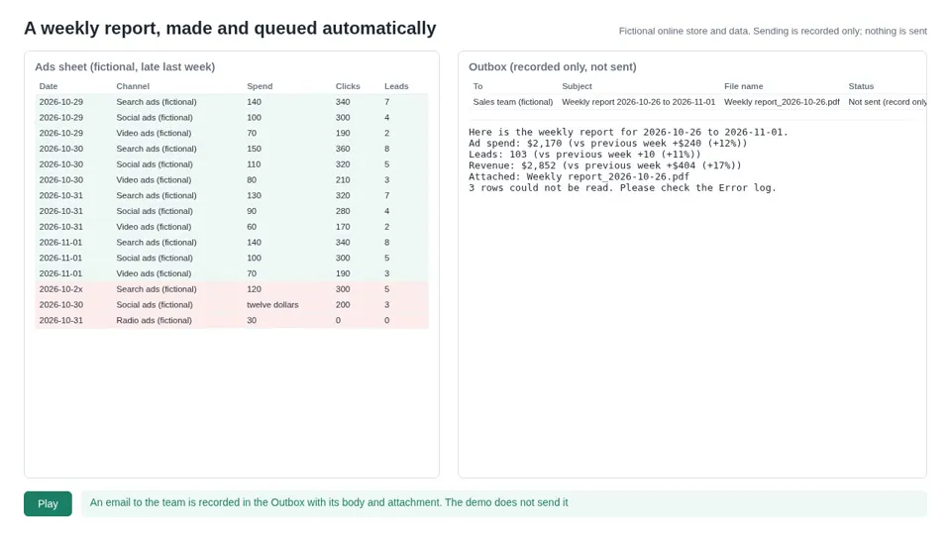Click the Clicks column header
The image size is (951, 535).
tap(348, 86)
